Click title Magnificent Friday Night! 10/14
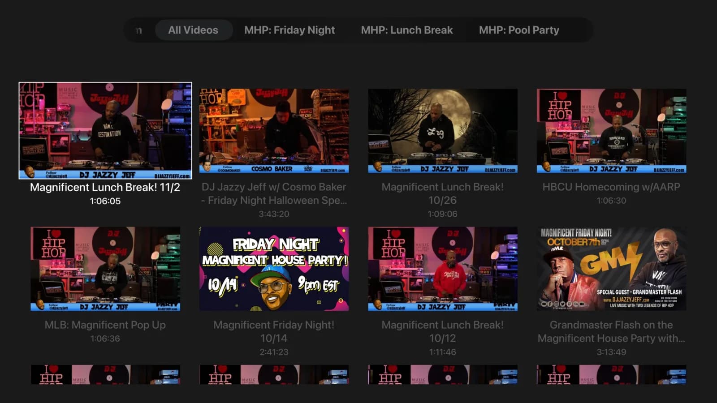Screen dimensions: 717x403 [274, 331]
